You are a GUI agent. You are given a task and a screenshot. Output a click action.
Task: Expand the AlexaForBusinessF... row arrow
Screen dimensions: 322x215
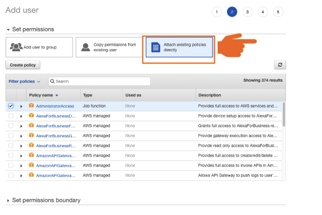point(21,126)
